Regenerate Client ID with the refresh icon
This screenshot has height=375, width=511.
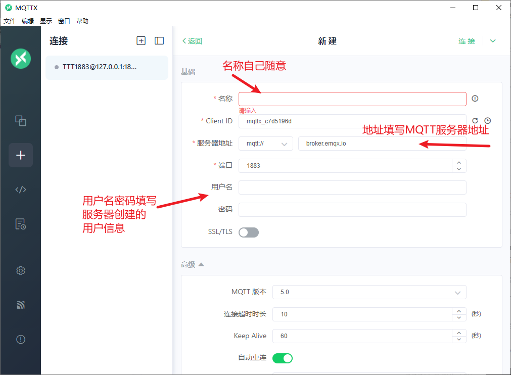(475, 121)
